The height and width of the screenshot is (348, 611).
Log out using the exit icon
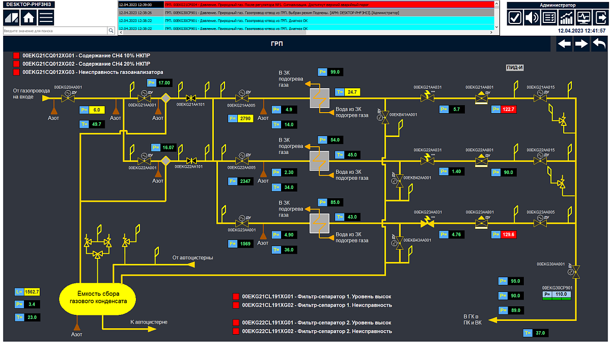point(600,18)
